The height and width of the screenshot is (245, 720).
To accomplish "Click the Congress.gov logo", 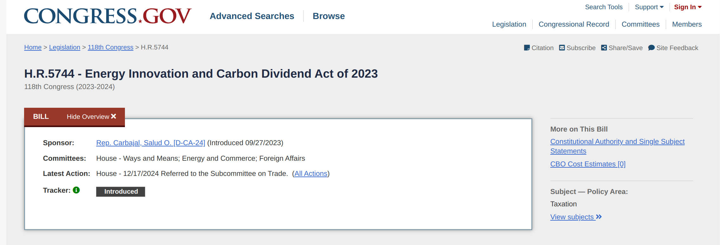I will tap(107, 16).
